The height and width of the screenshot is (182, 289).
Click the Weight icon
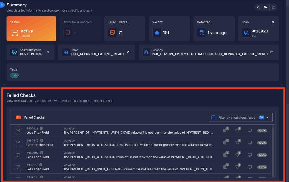(157, 33)
